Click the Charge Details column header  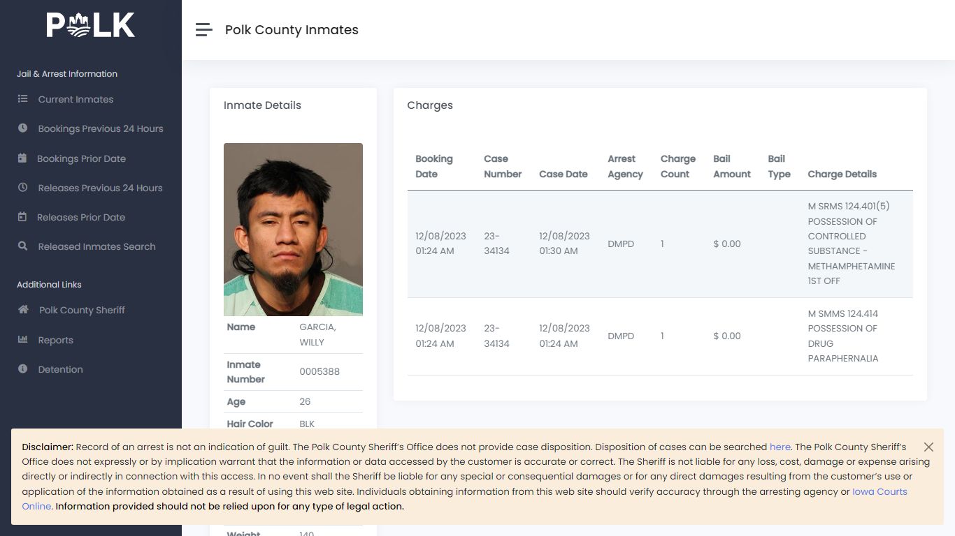(x=842, y=174)
